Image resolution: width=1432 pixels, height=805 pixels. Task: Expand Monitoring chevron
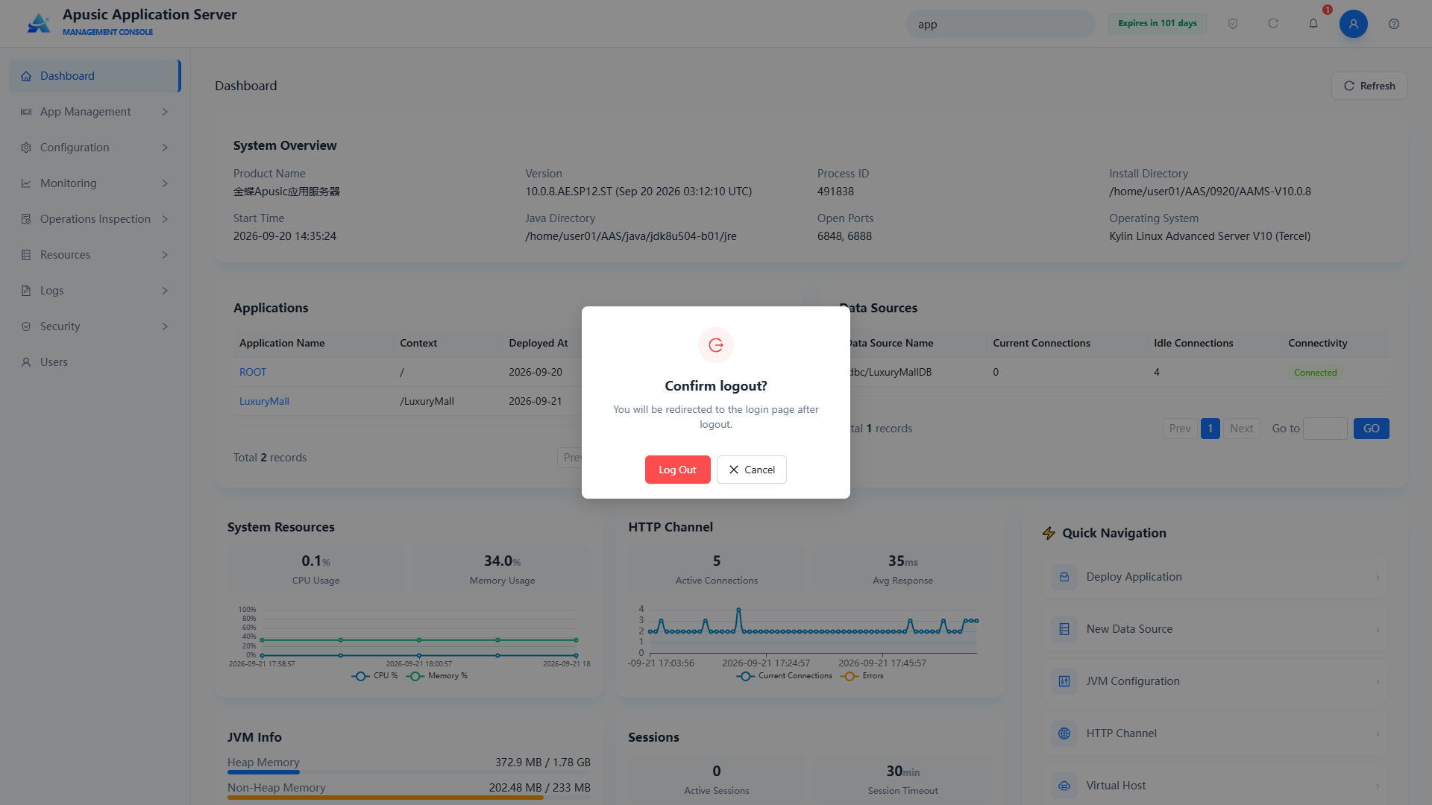[165, 183]
